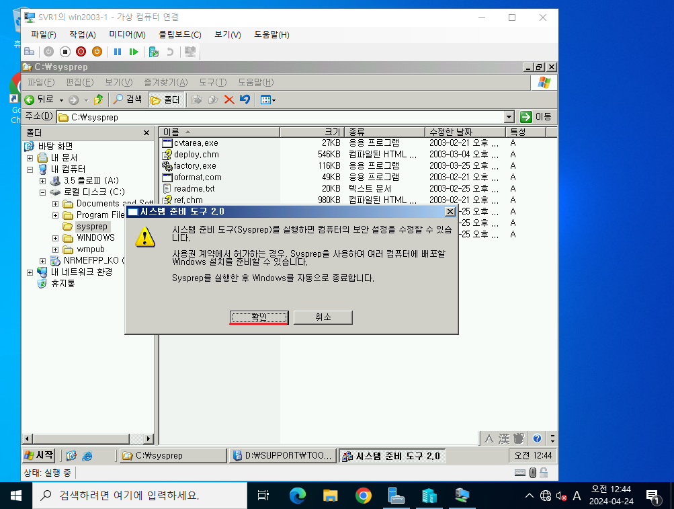Open 즐겨찾기(A) menu in the sysprep Explorer
This screenshot has width=674, height=509.
tap(166, 82)
